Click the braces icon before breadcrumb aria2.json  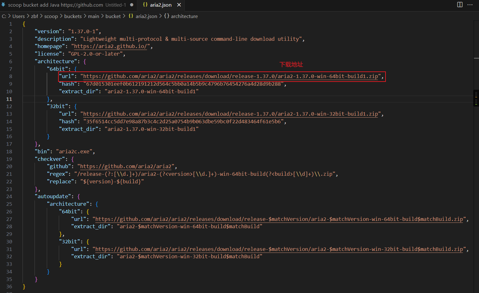tap(131, 16)
